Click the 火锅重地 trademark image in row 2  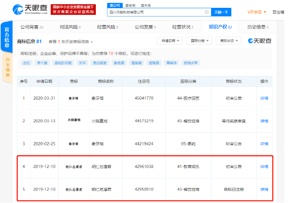coord(74,121)
